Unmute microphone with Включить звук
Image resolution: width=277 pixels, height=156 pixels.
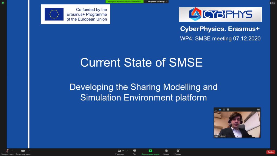pyautogui.click(x=7, y=152)
